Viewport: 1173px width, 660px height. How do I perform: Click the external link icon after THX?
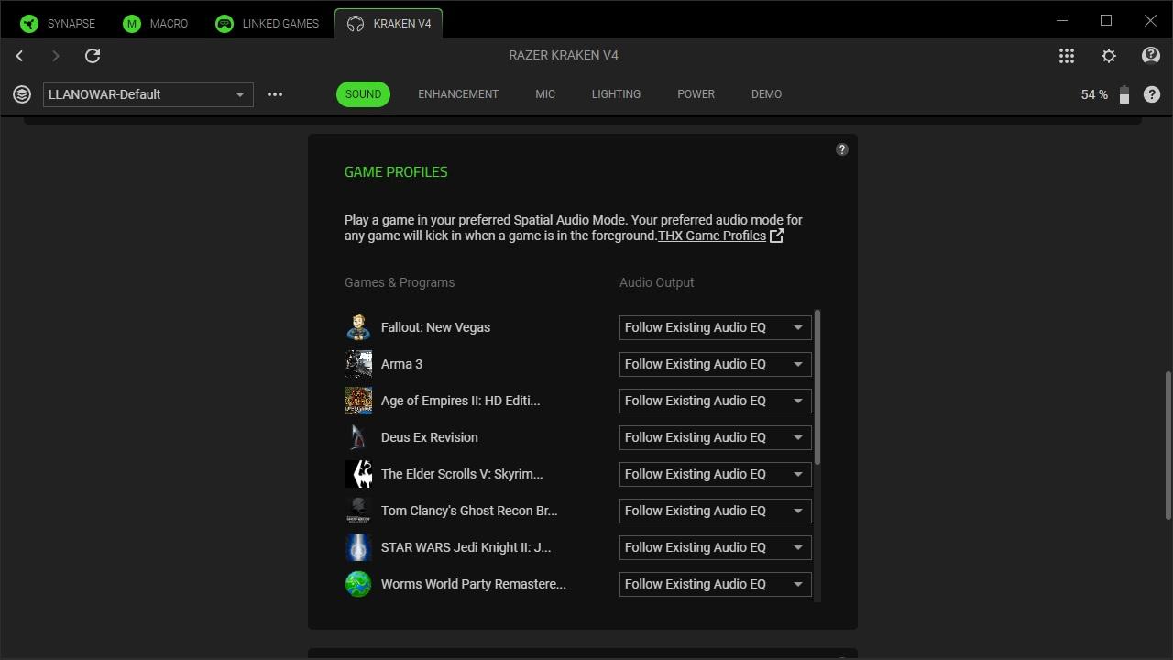(x=776, y=236)
